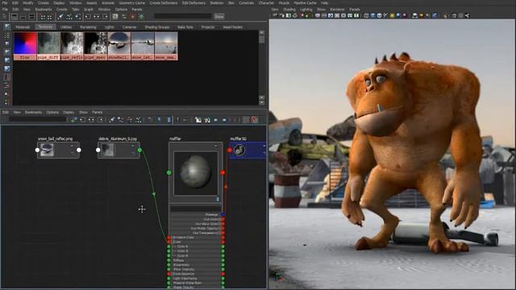Toggle the Hypershade Create bar icon

(x=5, y=16)
